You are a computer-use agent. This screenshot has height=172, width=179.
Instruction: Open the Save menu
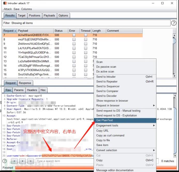[x=17, y=9]
